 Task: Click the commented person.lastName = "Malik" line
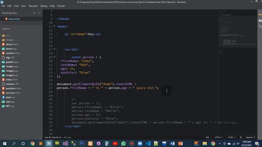(95, 111)
